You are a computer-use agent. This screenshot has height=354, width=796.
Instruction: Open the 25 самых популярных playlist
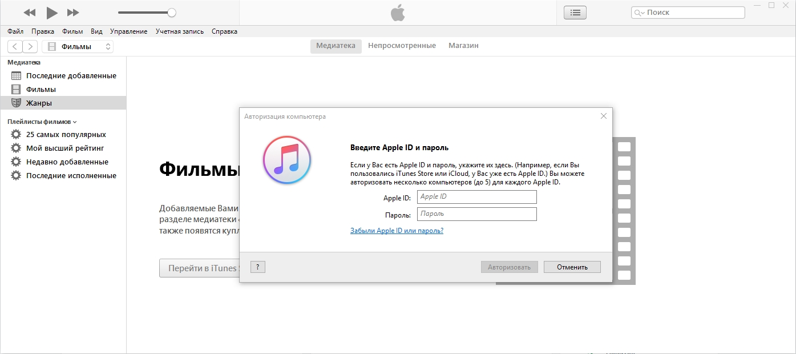[63, 135]
